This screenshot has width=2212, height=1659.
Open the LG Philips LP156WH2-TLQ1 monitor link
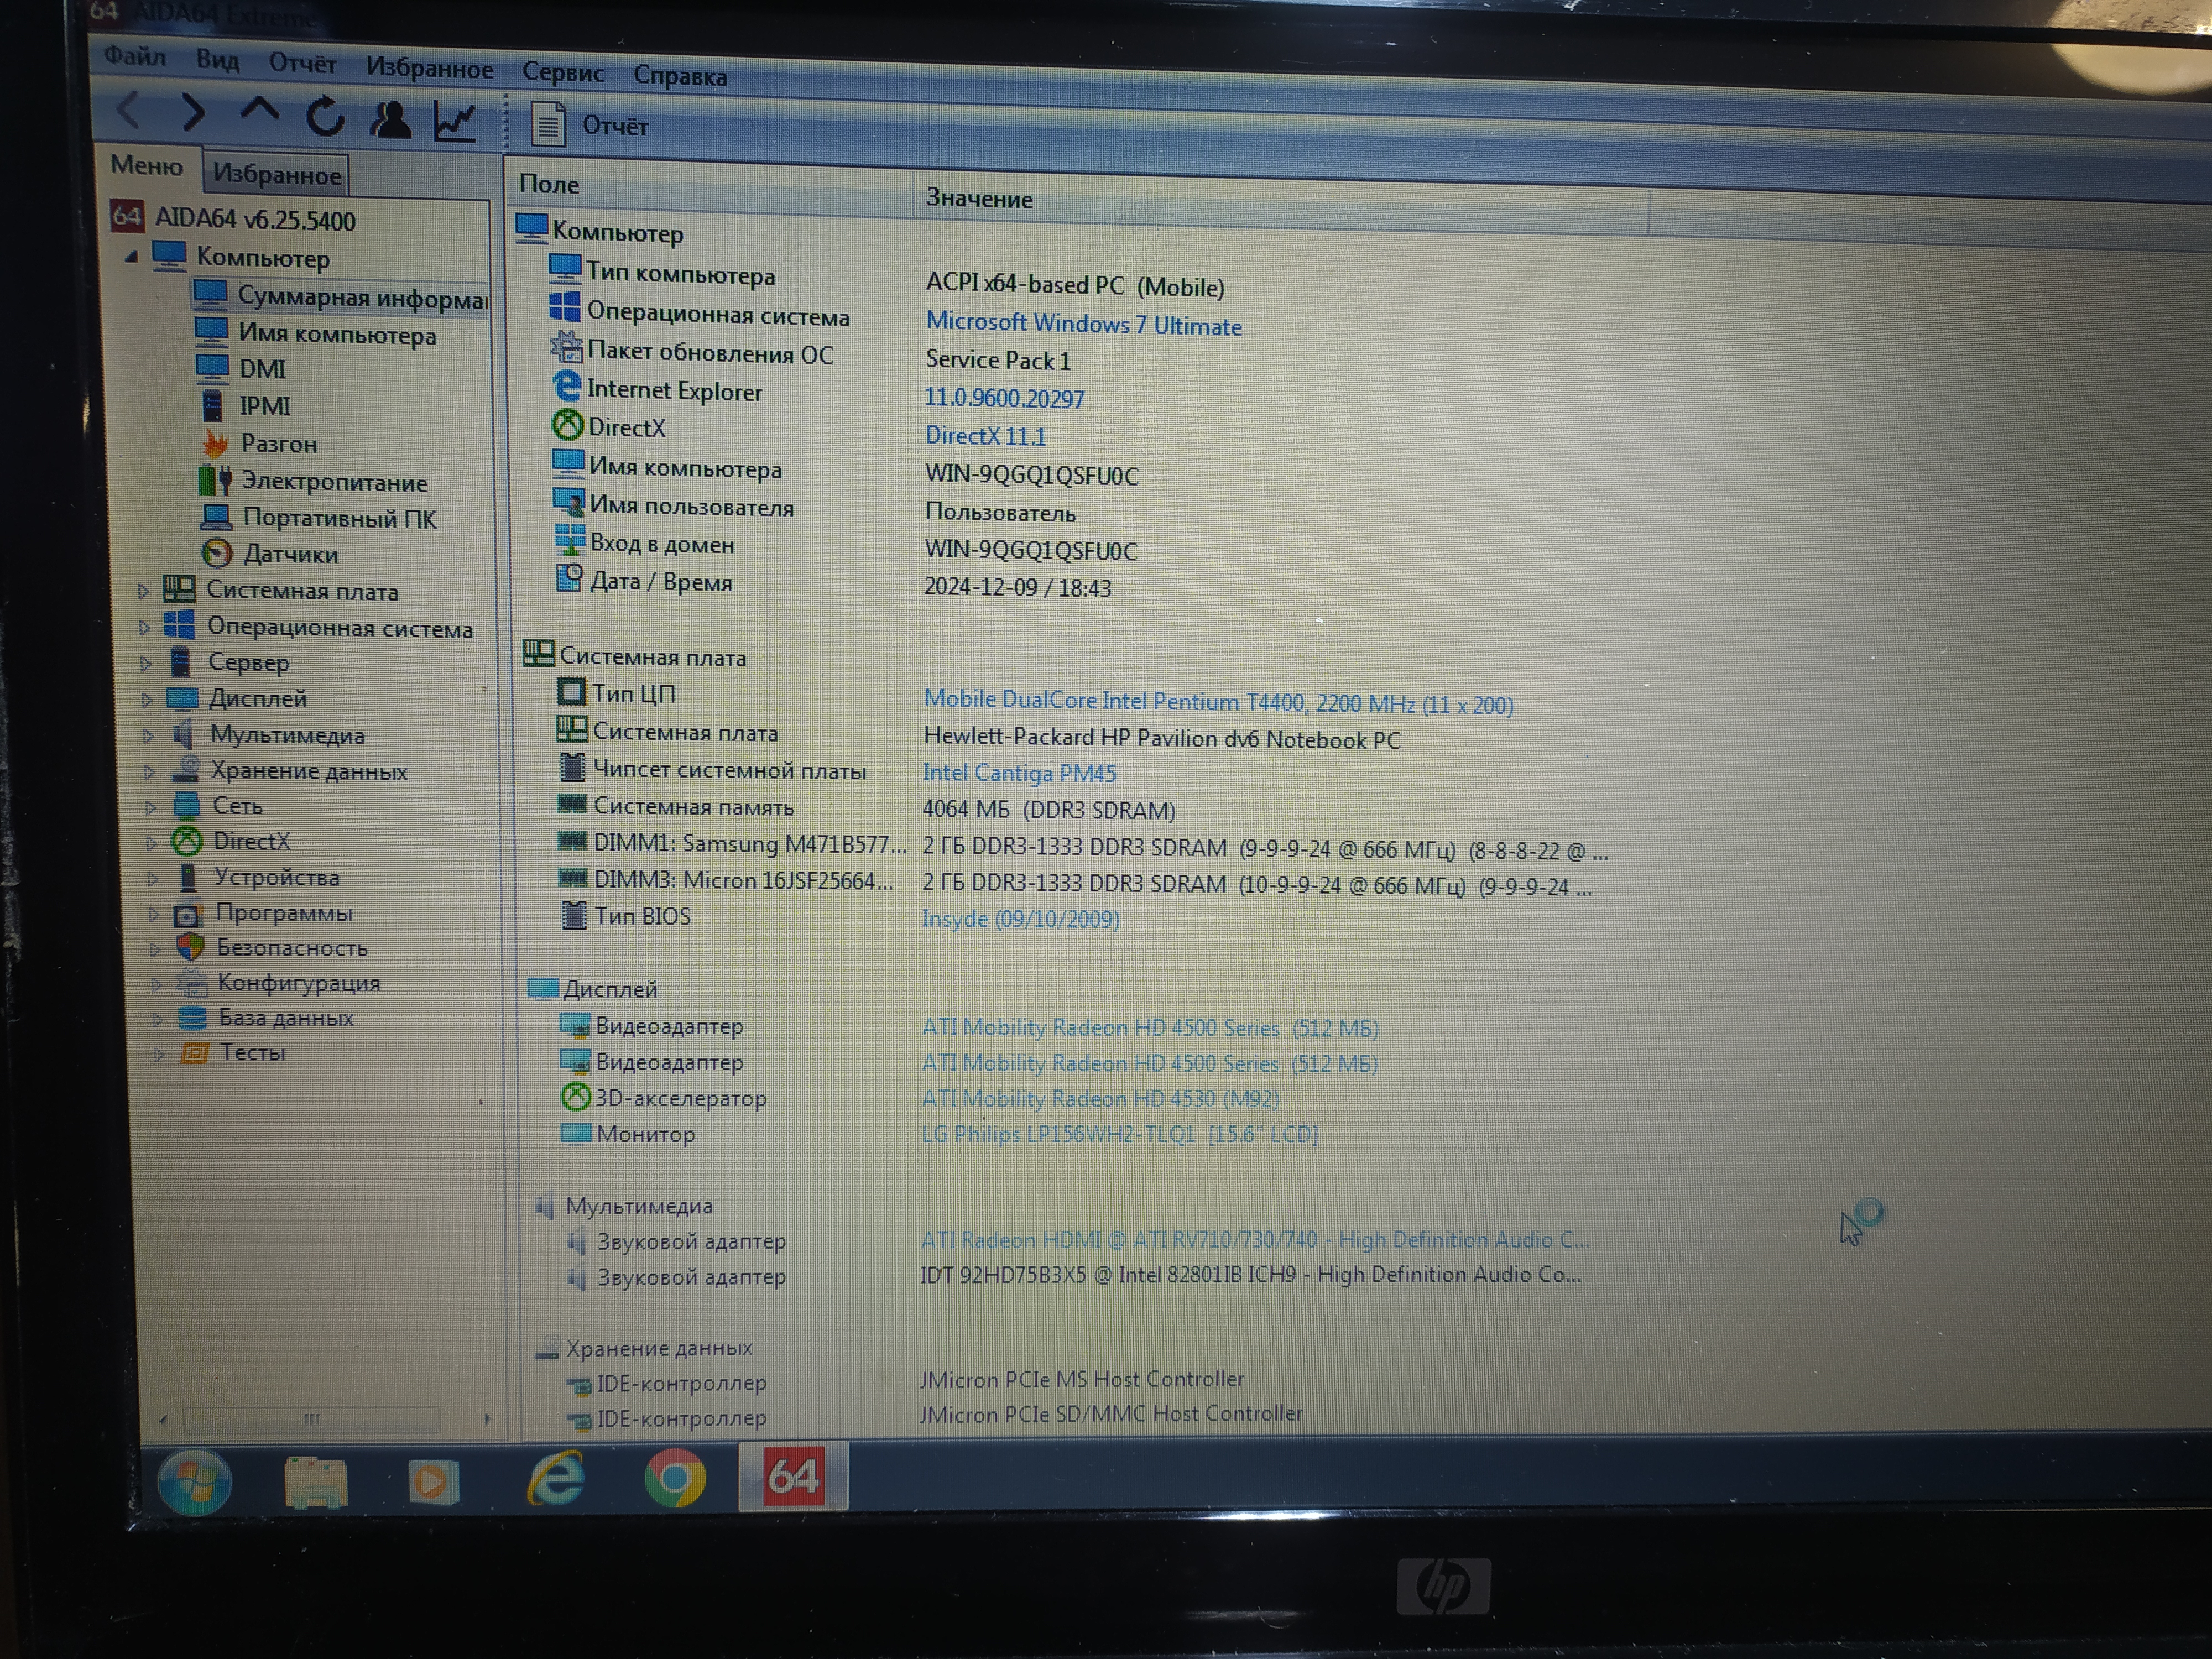click(x=1119, y=1134)
